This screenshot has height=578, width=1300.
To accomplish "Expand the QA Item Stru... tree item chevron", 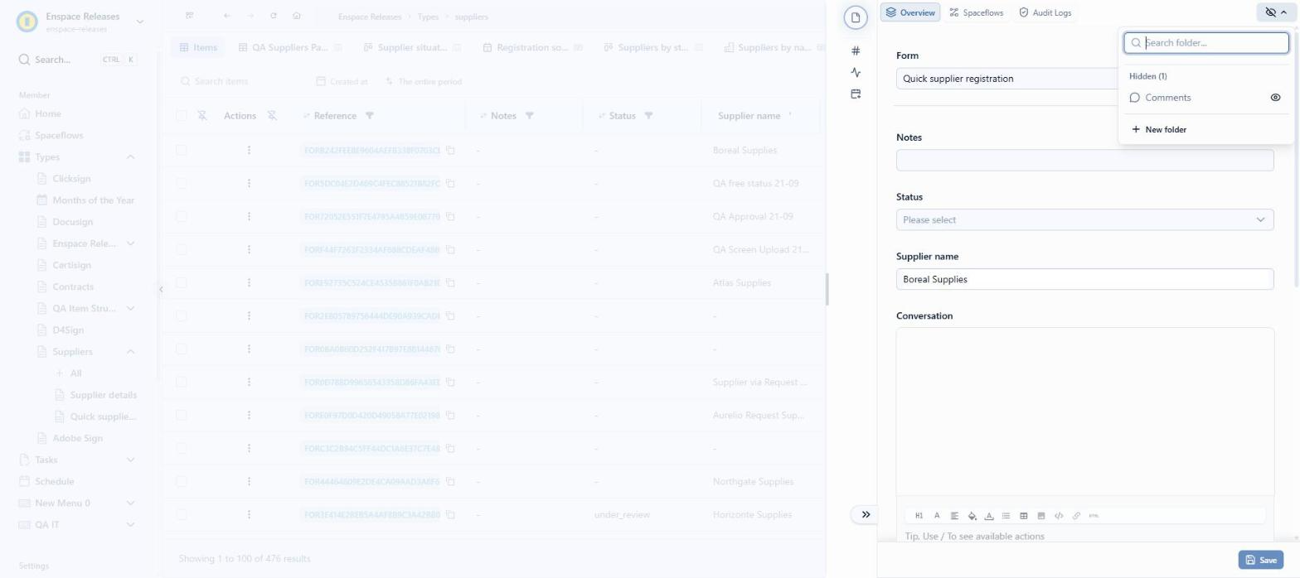I will 130,308.
